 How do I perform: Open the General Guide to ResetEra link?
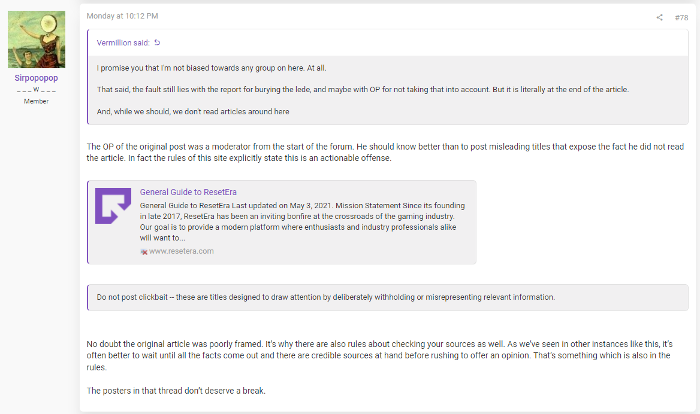click(x=188, y=192)
